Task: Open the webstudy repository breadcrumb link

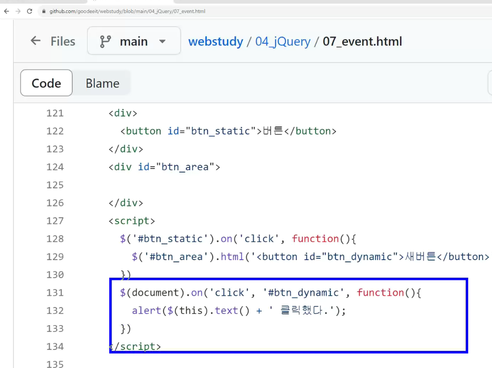Action: [216, 42]
